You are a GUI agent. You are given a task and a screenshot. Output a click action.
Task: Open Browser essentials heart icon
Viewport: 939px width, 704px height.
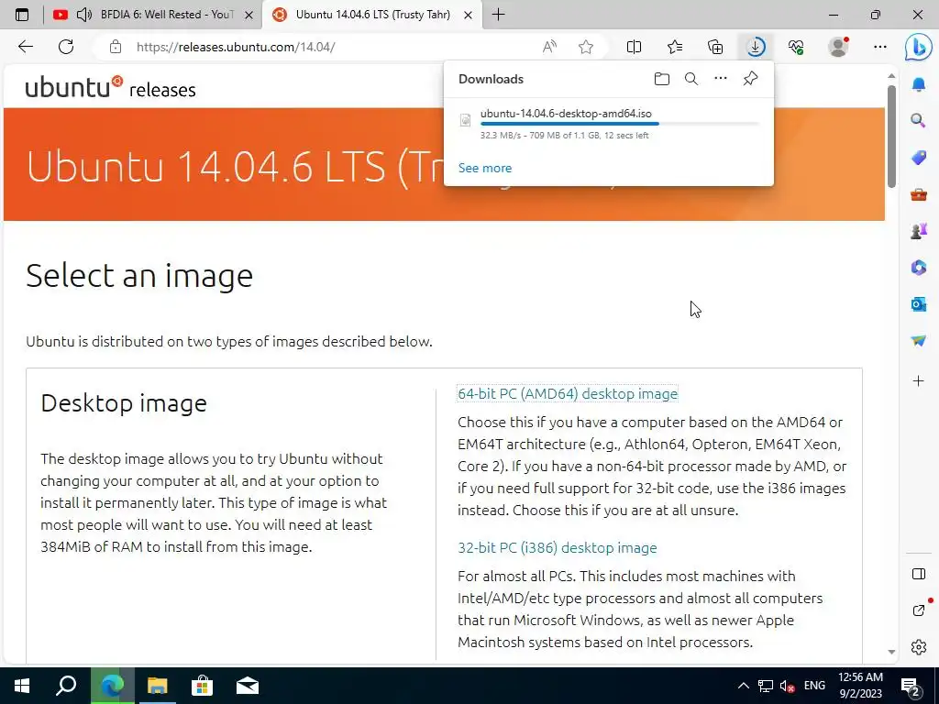tap(796, 47)
